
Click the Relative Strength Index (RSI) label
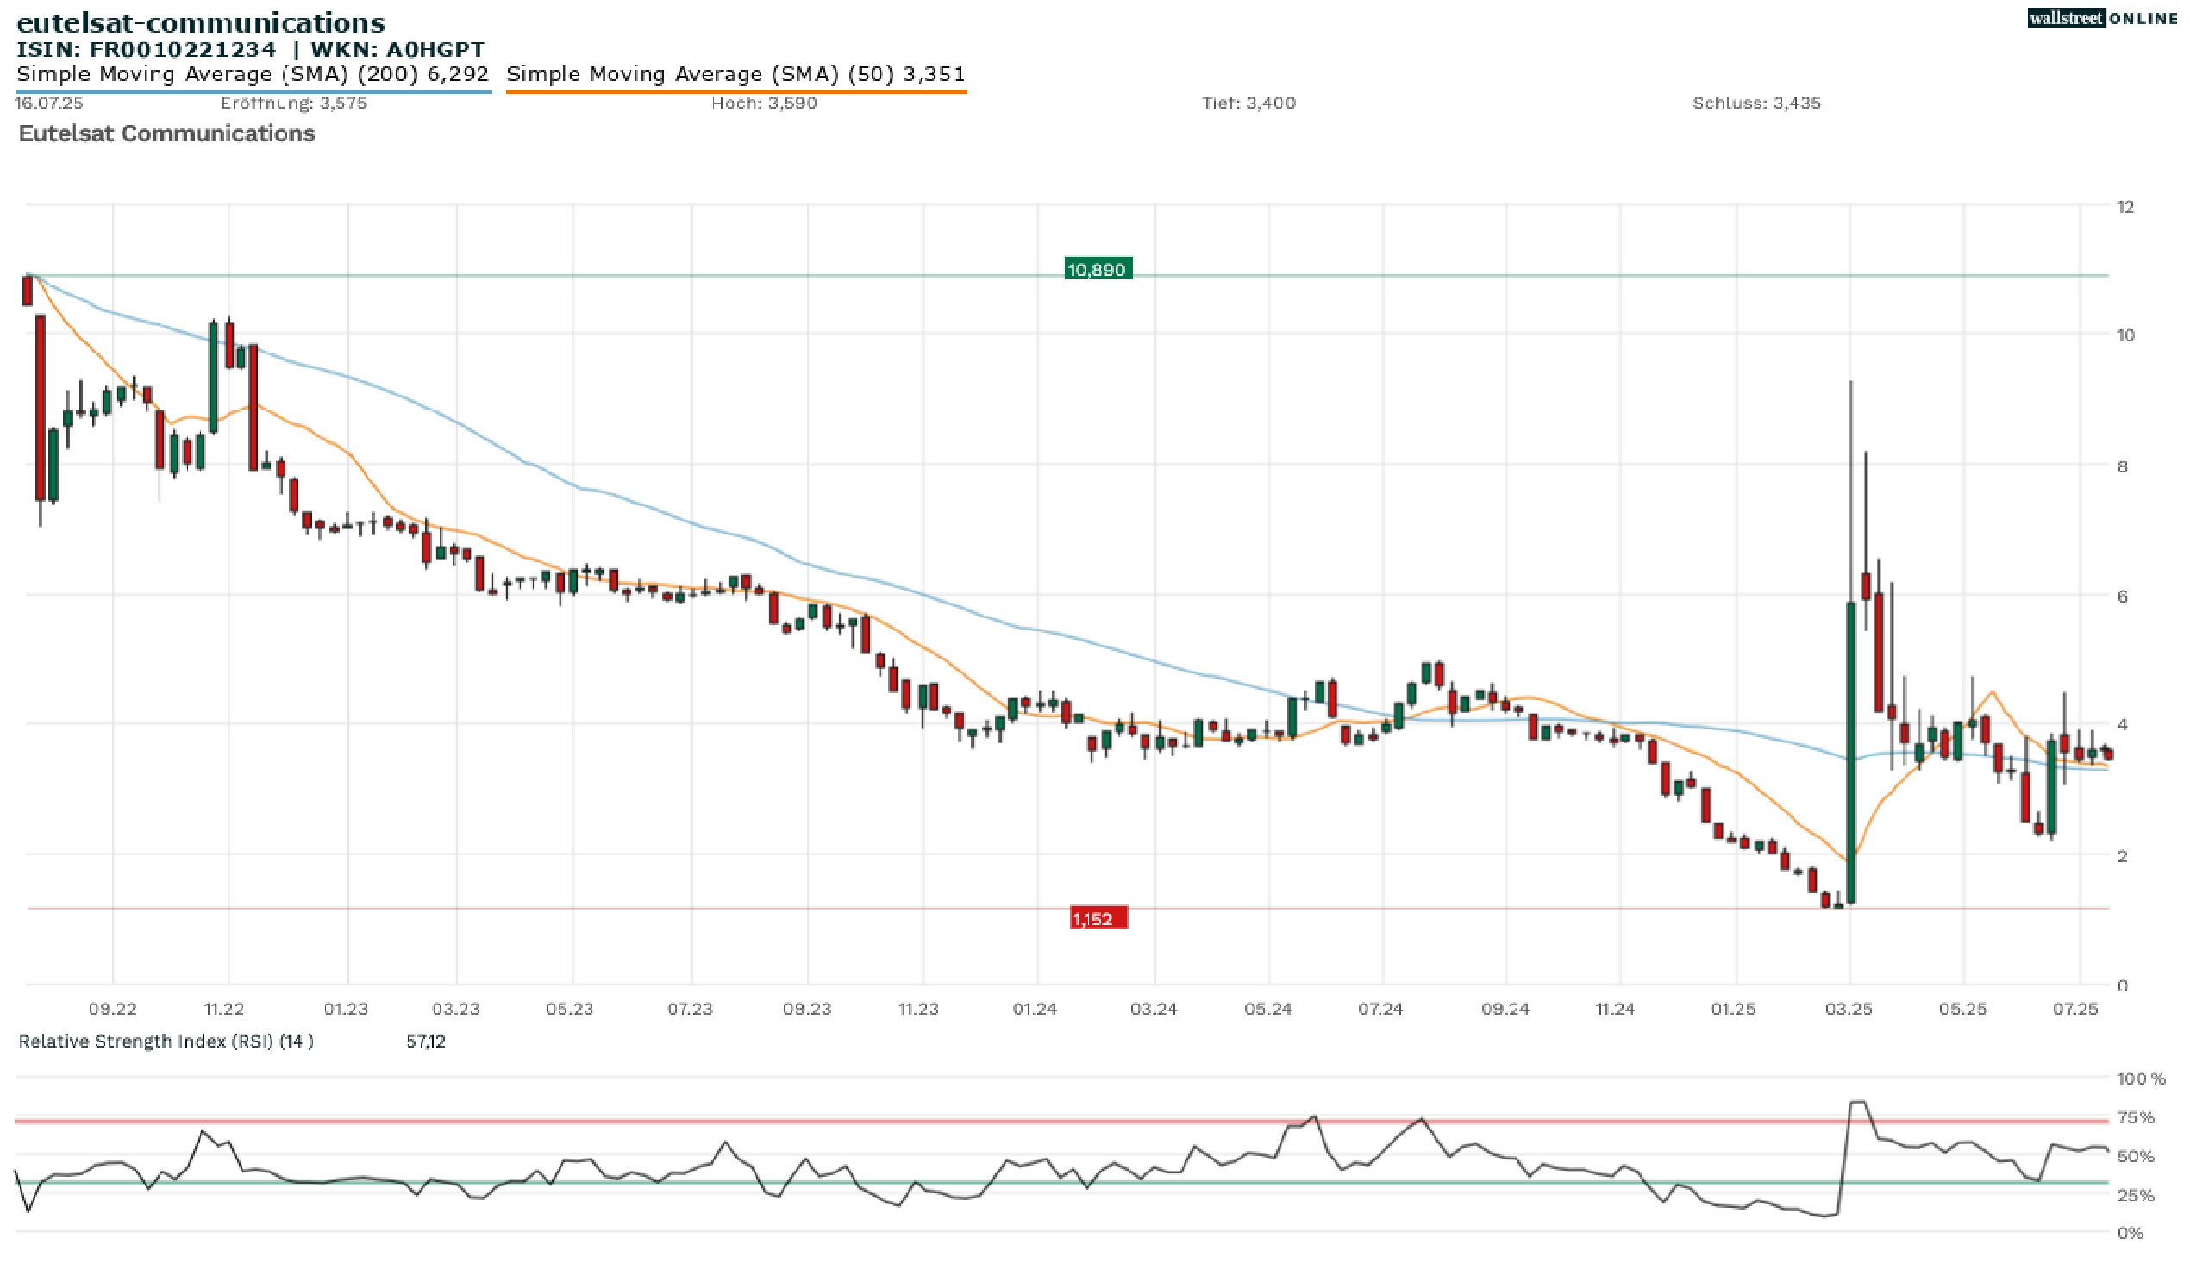pyautogui.click(x=166, y=1041)
